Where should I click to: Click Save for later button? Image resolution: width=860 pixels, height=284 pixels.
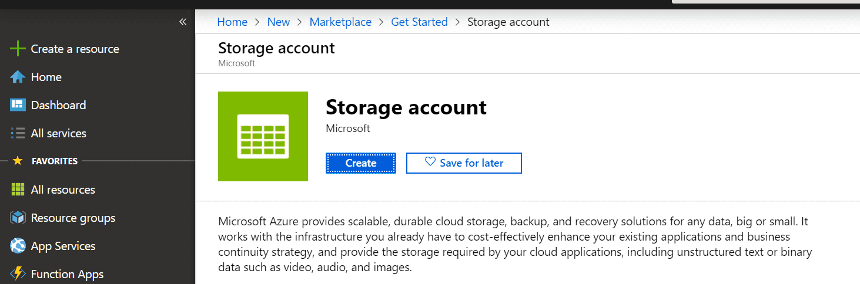463,163
